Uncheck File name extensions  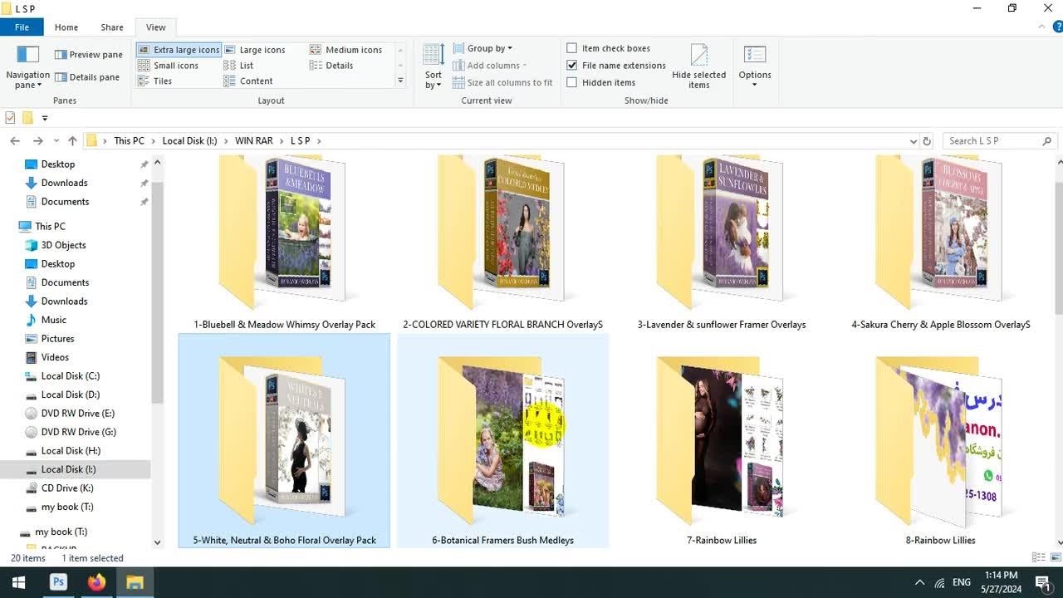pos(572,66)
